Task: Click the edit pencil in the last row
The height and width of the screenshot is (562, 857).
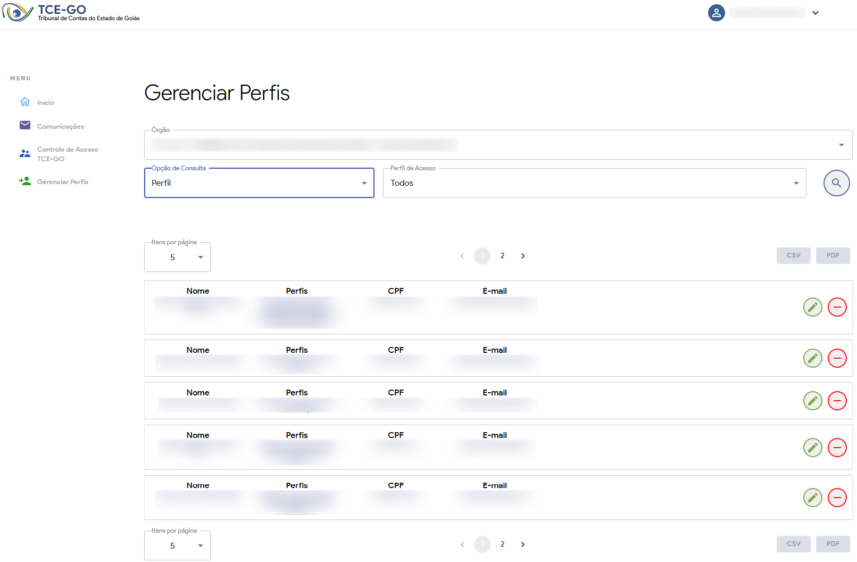Action: (x=812, y=498)
